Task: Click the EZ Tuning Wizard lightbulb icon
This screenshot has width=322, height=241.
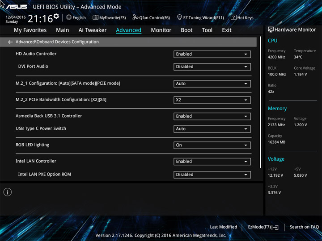Action: coord(179,17)
